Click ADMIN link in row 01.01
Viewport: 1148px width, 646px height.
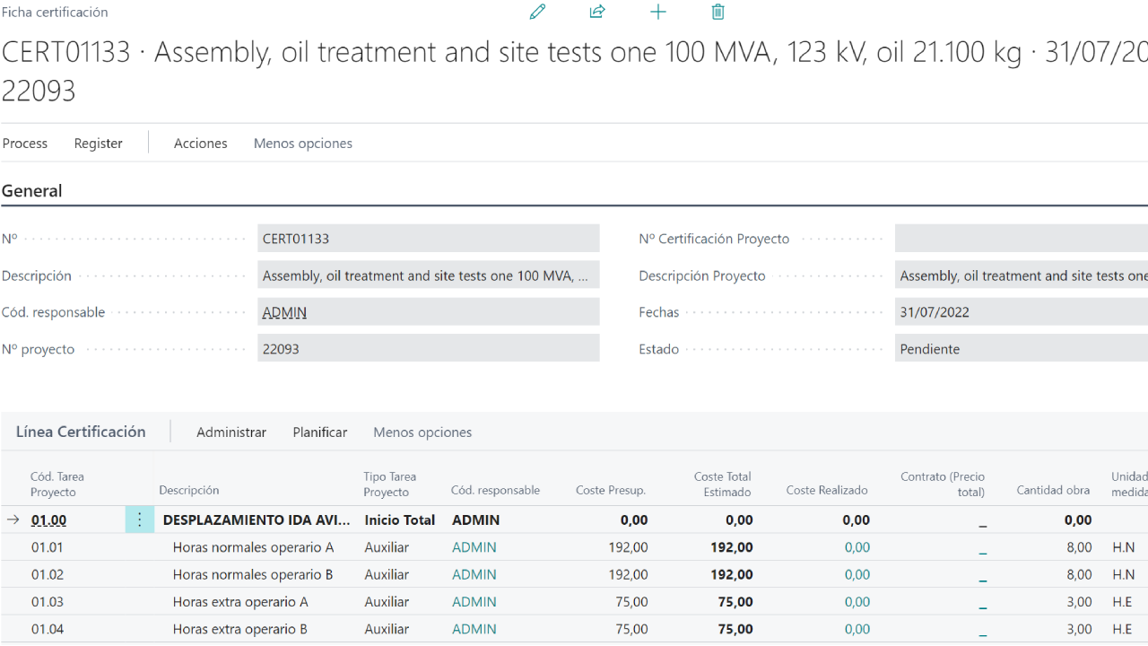(474, 547)
